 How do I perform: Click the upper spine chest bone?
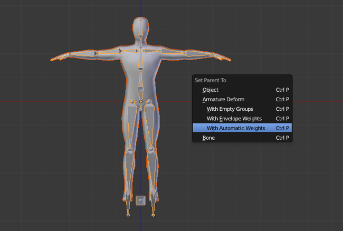[x=141, y=59]
